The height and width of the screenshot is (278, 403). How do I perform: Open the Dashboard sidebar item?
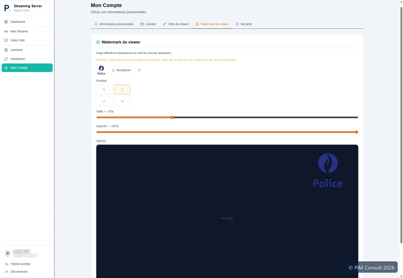coord(27,22)
